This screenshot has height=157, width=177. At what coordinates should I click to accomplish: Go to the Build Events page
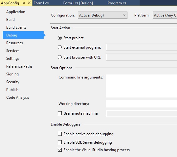pyautogui.click(x=16, y=27)
